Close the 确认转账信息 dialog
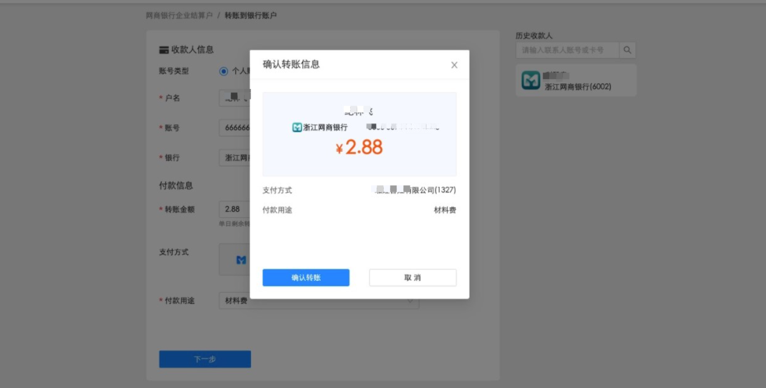Screen dimensions: 766x388 click(454, 65)
